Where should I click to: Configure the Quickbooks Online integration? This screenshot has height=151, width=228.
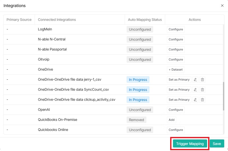175,130
